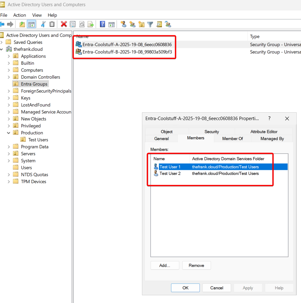This screenshot has height=303, width=301.
Task: Collapse the thefrank.cloud domain node
Action: pos(2,49)
